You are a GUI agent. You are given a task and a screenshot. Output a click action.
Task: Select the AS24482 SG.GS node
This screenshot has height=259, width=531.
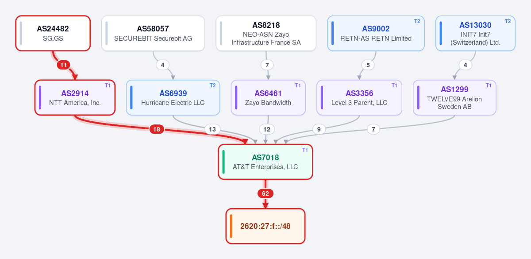point(53,33)
